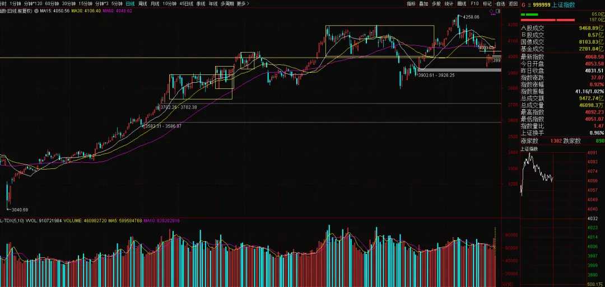Click the 上证换手 0.96% row
The width and height of the screenshot is (605, 287).
pyautogui.click(x=562, y=133)
